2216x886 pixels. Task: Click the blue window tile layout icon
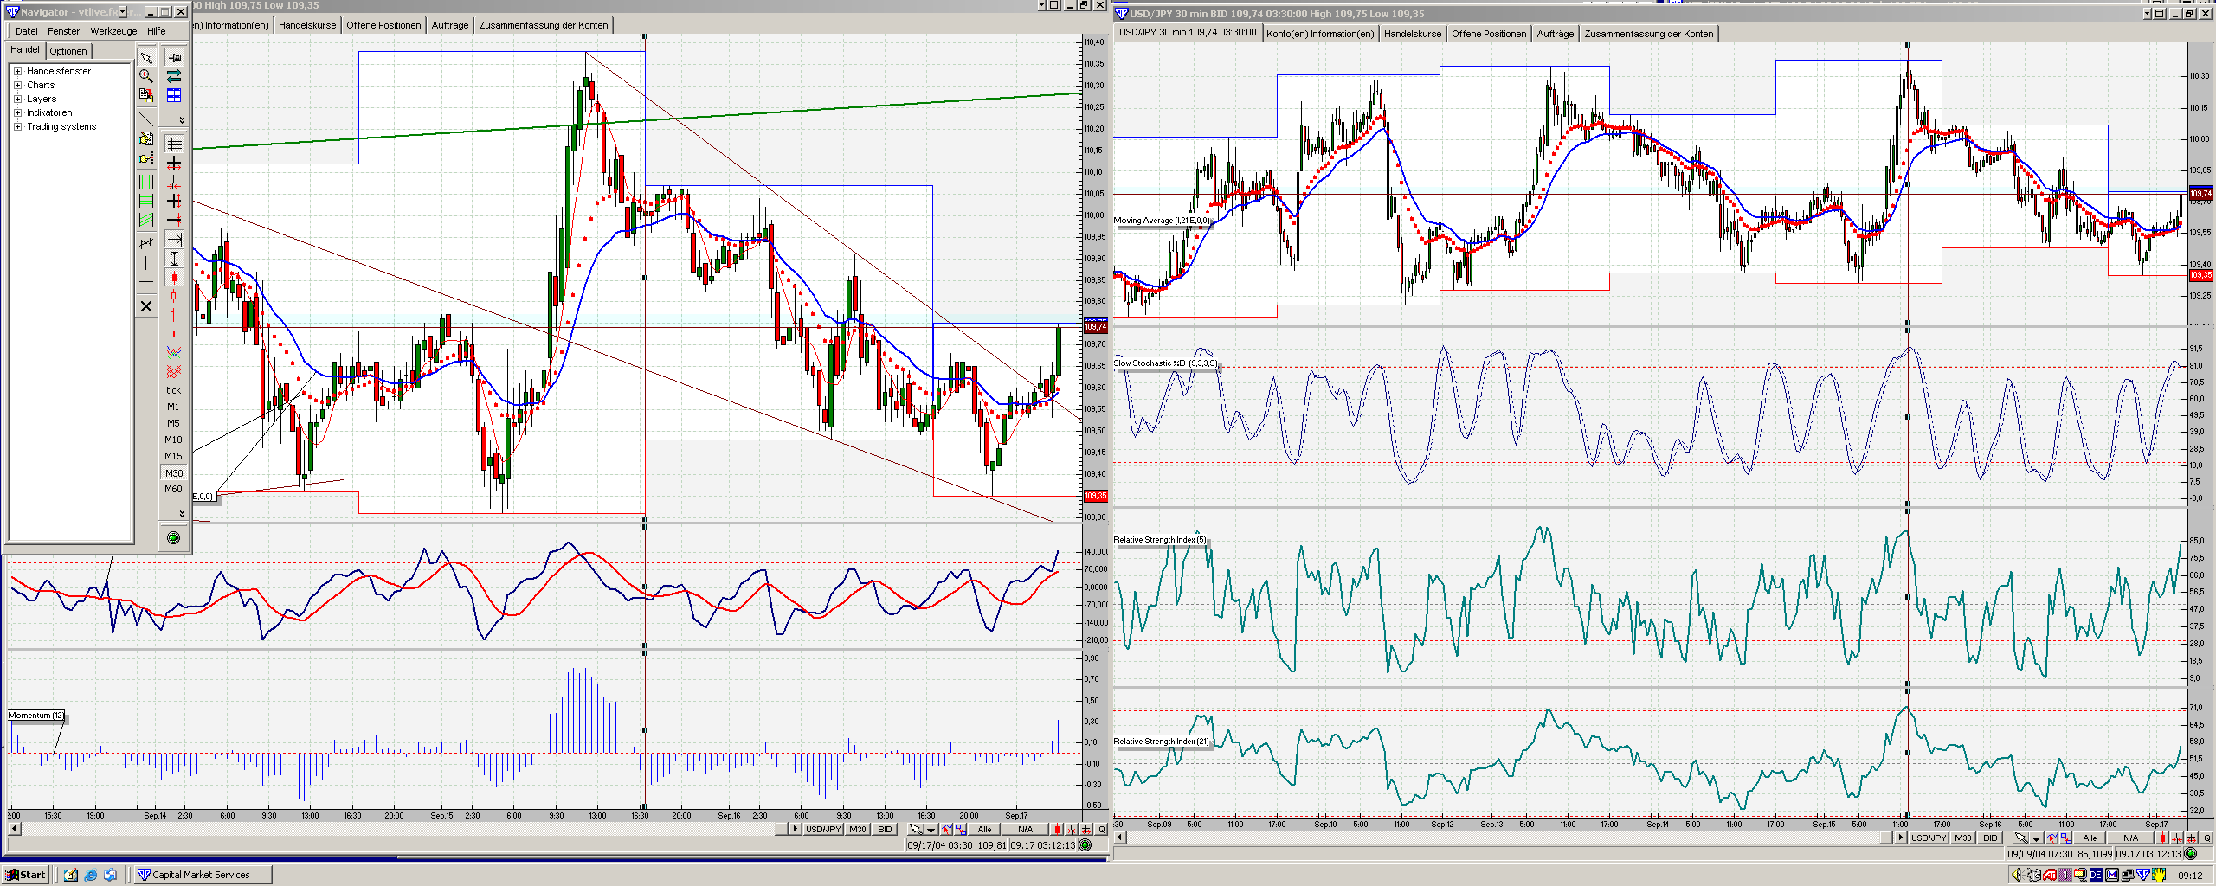tap(174, 95)
